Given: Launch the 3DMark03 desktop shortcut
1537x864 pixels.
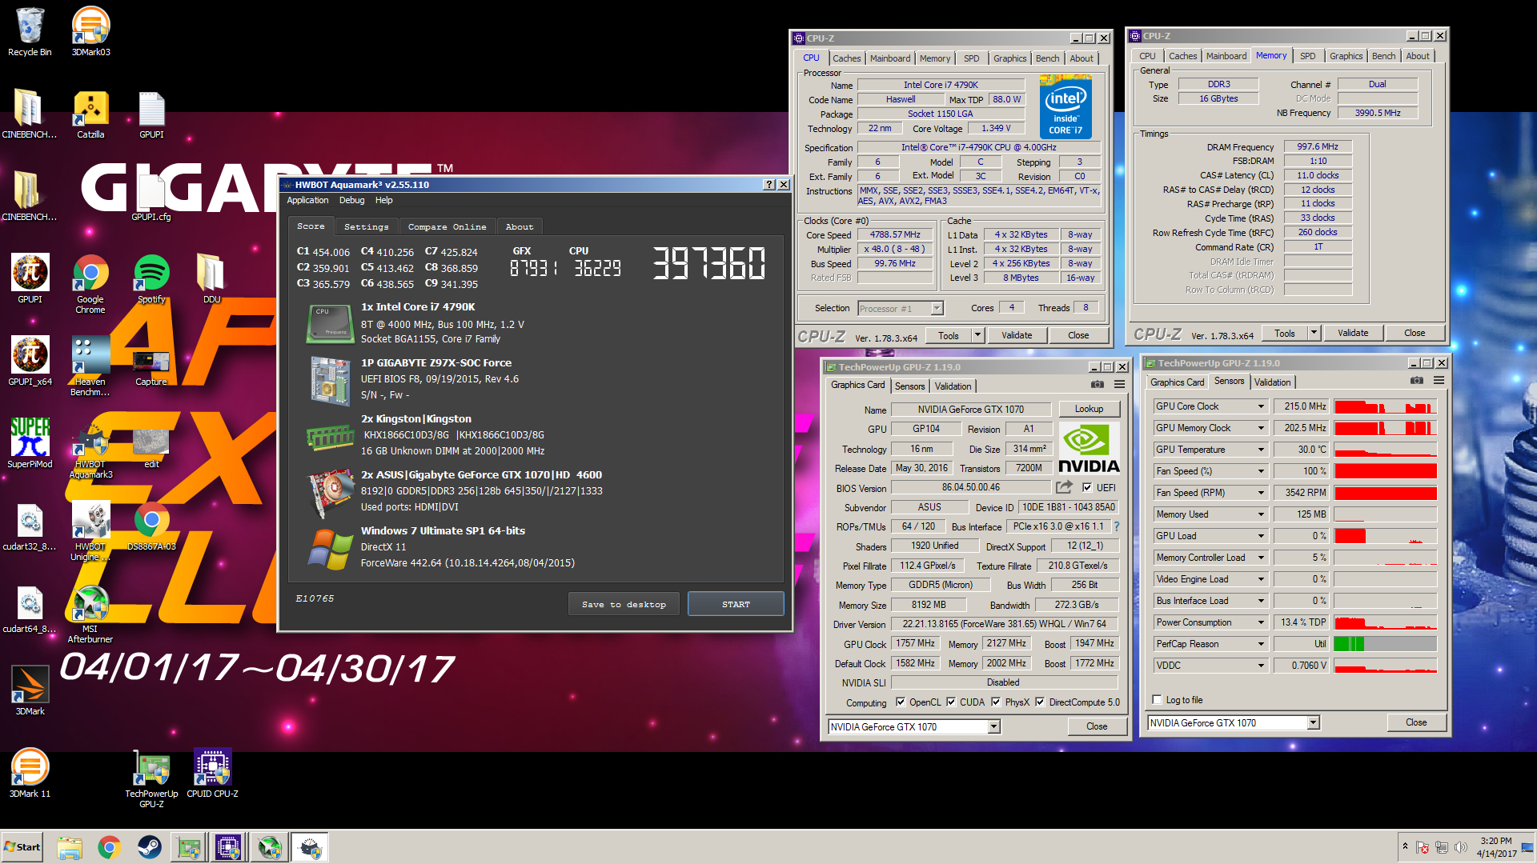Looking at the screenshot, I should tap(90, 32).
